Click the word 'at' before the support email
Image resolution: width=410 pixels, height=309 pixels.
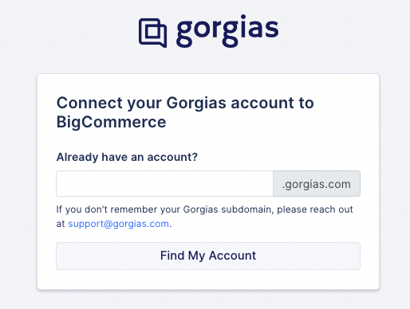[61, 224]
